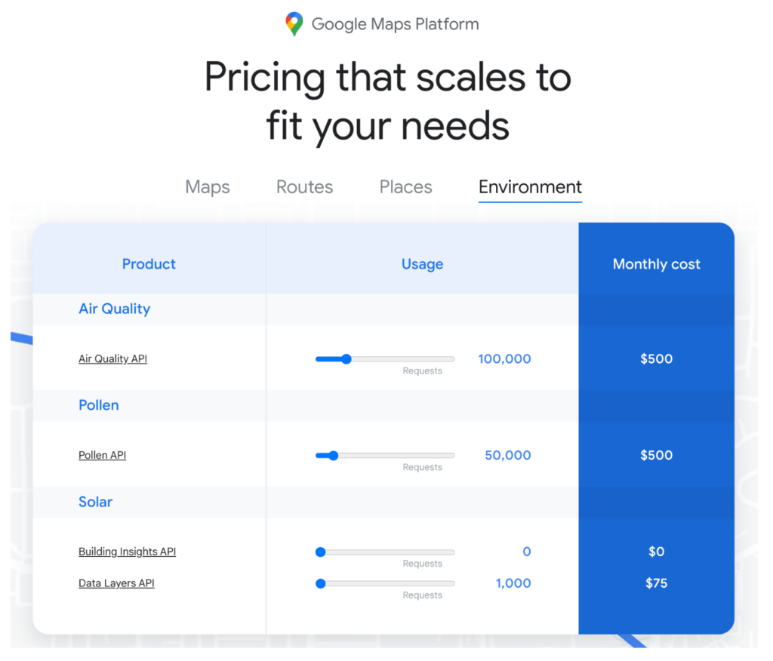Click the Google Maps Platform title text
The width and height of the screenshot is (773, 661).
(395, 24)
